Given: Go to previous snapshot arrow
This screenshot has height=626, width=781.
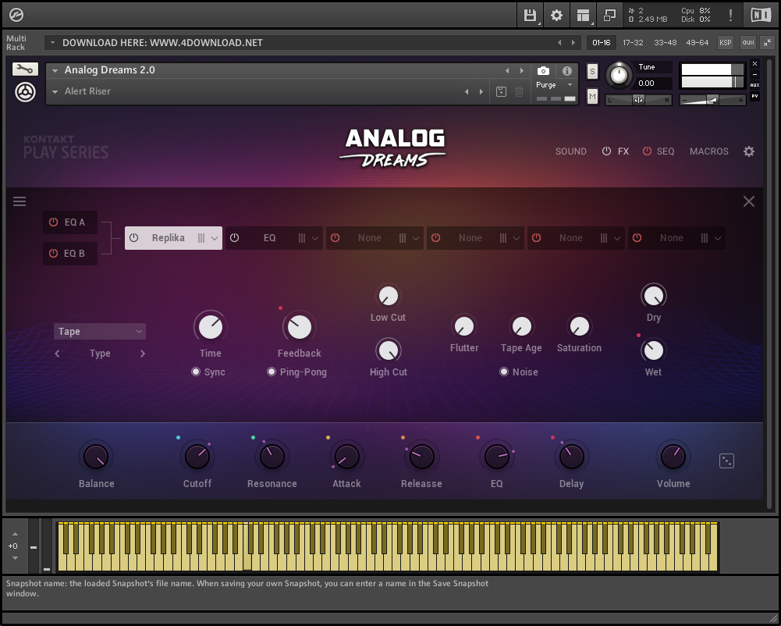Looking at the screenshot, I should tap(467, 91).
